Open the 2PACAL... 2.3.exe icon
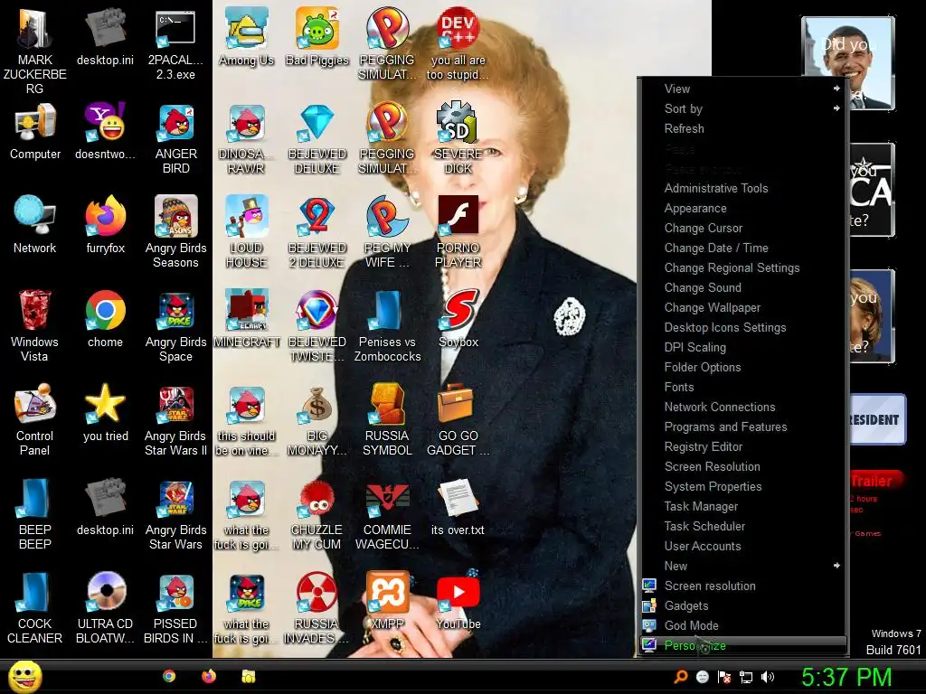Image resolution: width=926 pixels, height=694 pixels. tap(176, 44)
